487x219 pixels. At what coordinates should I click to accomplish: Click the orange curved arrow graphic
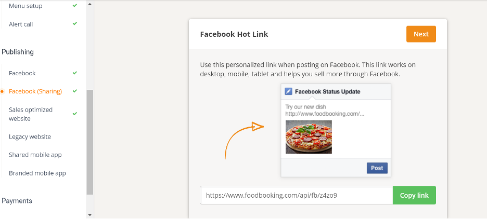[x=244, y=140]
